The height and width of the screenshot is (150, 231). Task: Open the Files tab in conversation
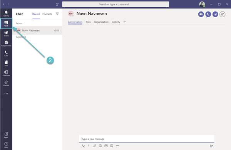point(88,22)
